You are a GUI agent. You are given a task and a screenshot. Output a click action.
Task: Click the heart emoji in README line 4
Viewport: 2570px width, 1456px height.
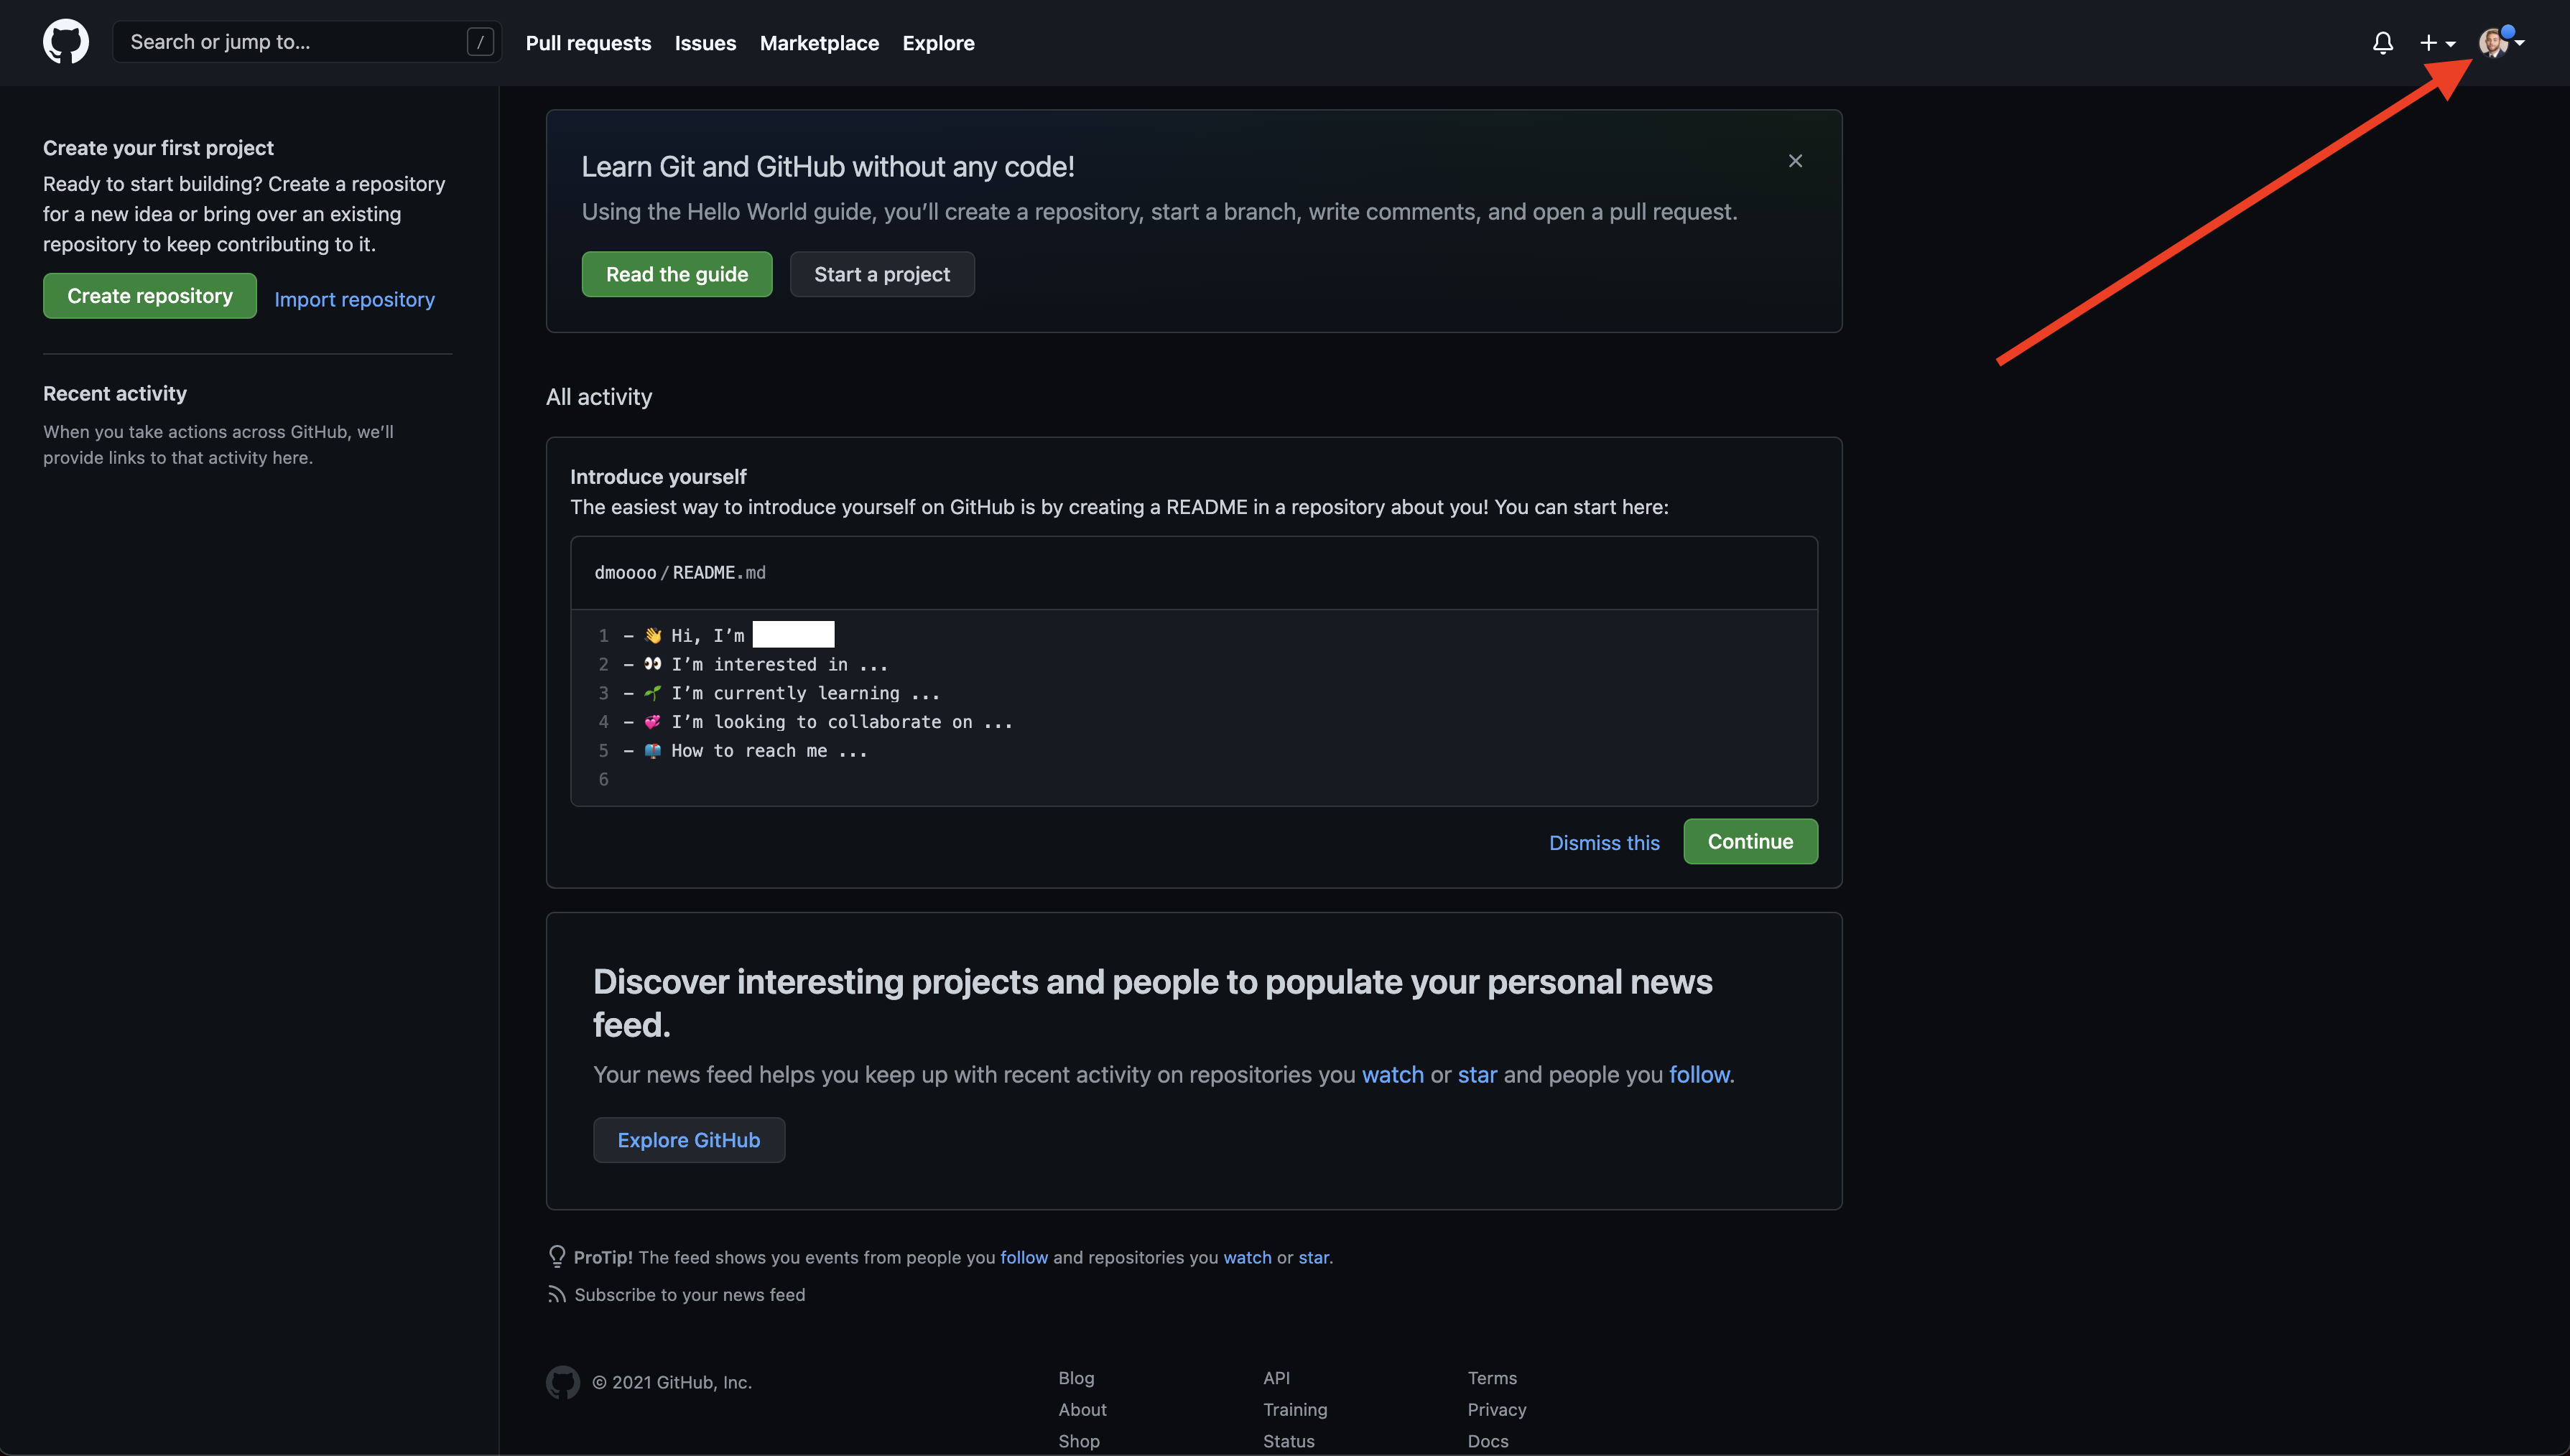point(653,721)
